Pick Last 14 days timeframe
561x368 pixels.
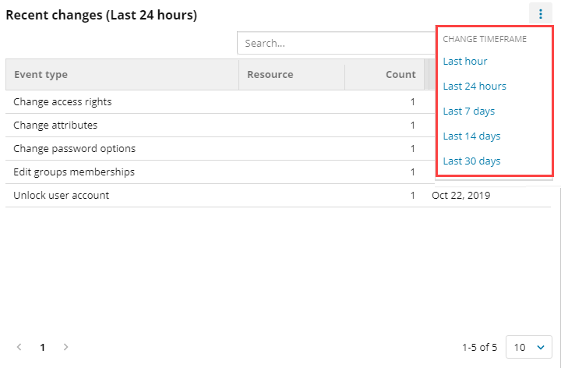point(471,136)
